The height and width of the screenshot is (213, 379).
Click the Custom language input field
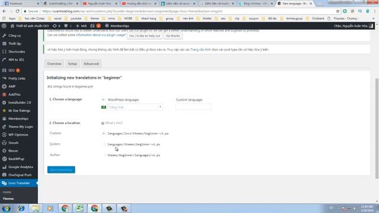[x=194, y=106]
